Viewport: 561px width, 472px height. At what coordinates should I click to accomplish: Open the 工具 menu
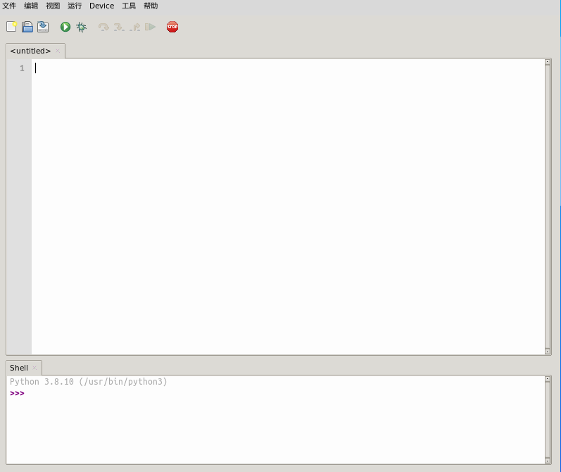pyautogui.click(x=129, y=6)
